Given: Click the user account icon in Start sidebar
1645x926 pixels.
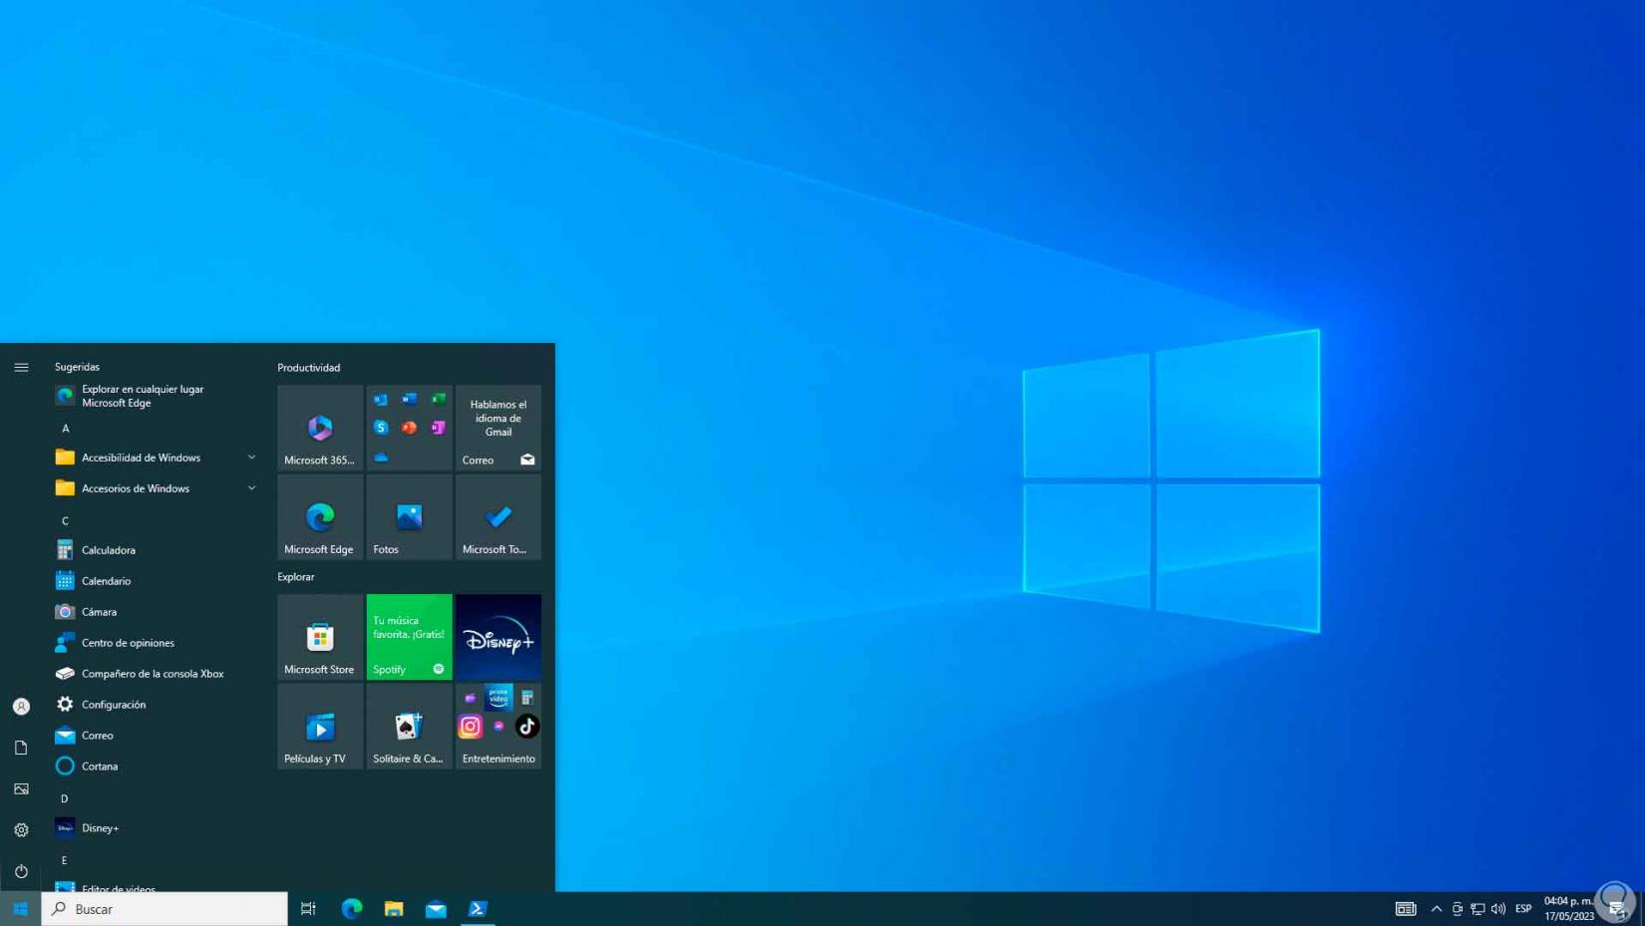Looking at the screenshot, I should (21, 707).
